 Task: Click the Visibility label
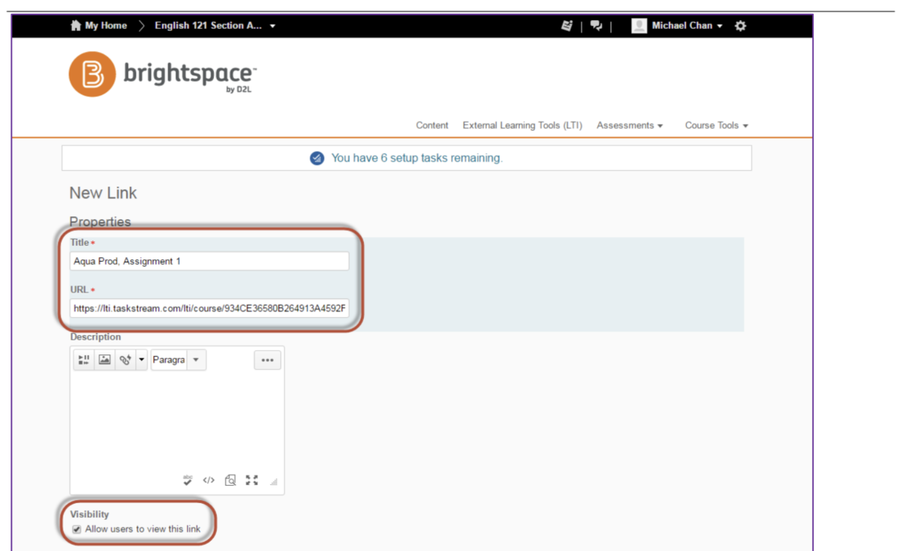(89, 514)
